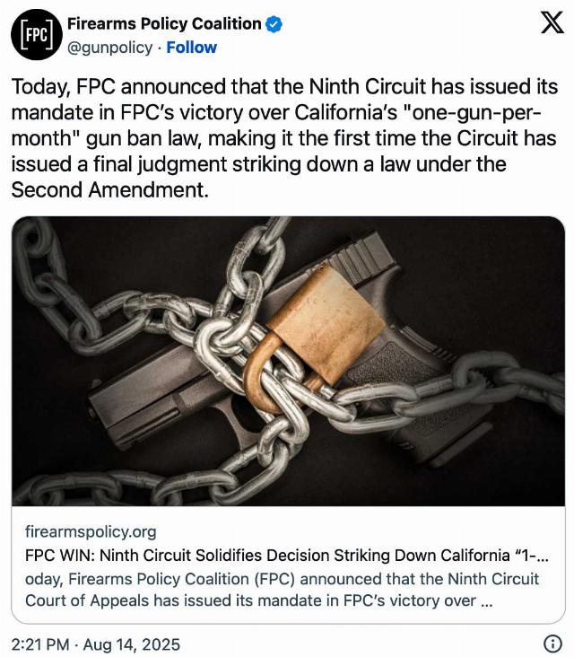Click the tweet body text paragraph
574x657 pixels.
tap(284, 138)
